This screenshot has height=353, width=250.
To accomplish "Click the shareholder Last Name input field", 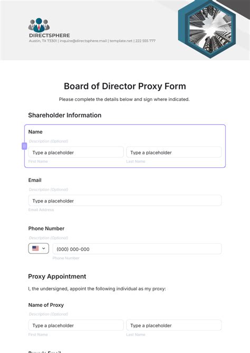I will click(x=174, y=153).
